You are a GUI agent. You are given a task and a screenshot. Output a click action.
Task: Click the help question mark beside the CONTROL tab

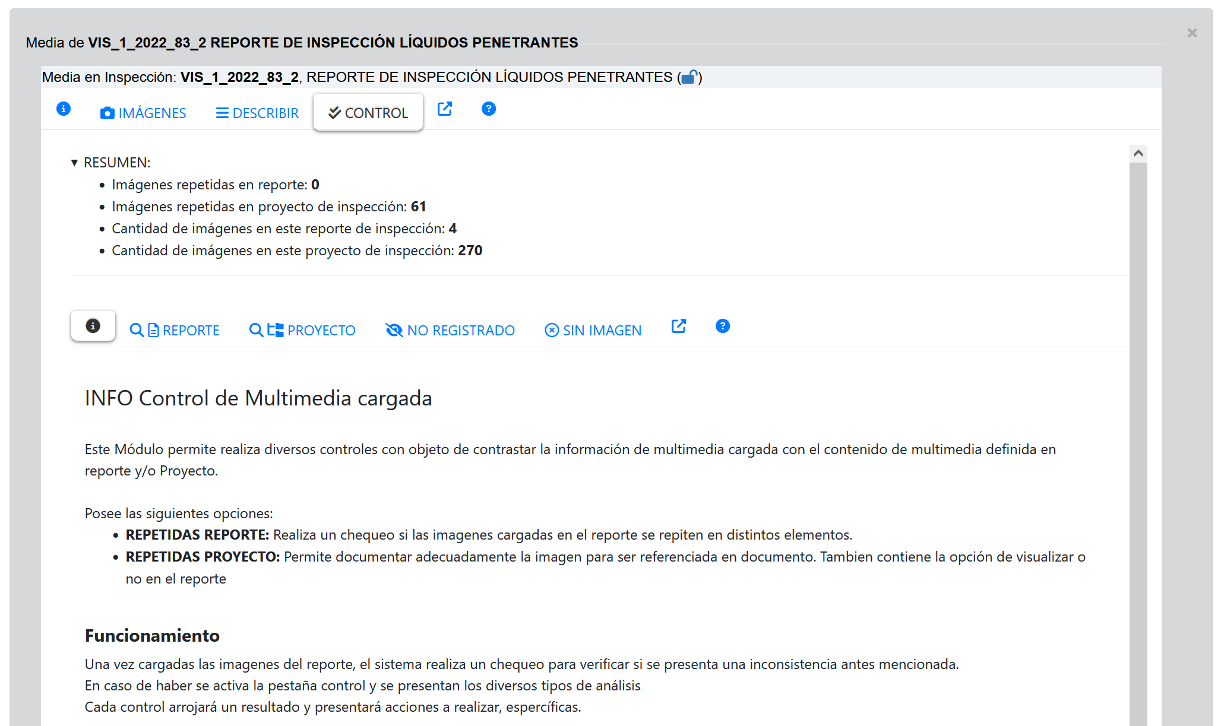489,109
